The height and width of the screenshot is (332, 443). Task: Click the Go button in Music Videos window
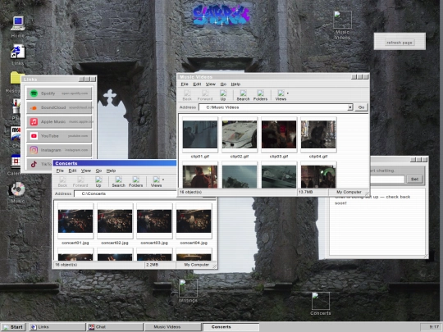361,107
